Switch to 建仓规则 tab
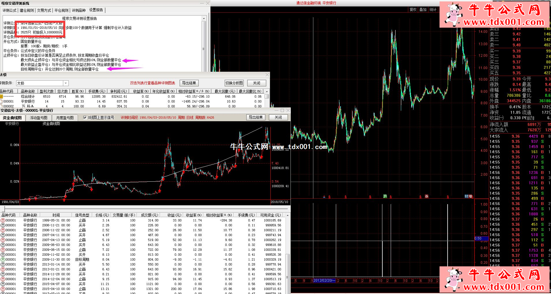Viewport: 551px width, 294px height. coord(27,10)
